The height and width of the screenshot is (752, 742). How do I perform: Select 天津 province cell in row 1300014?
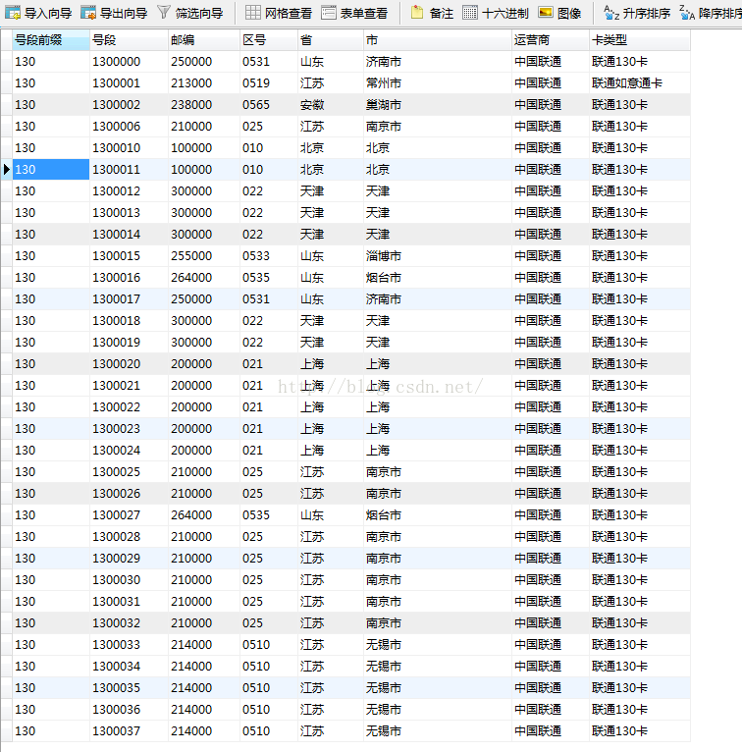pyautogui.click(x=331, y=234)
